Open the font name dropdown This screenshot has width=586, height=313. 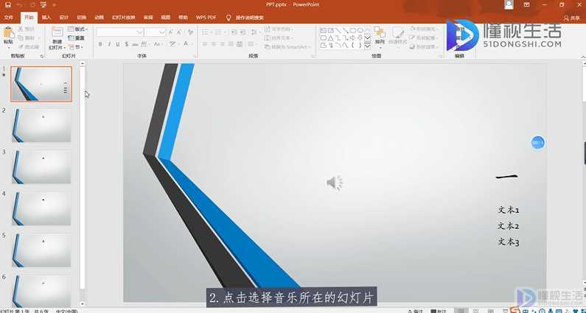pos(139,32)
